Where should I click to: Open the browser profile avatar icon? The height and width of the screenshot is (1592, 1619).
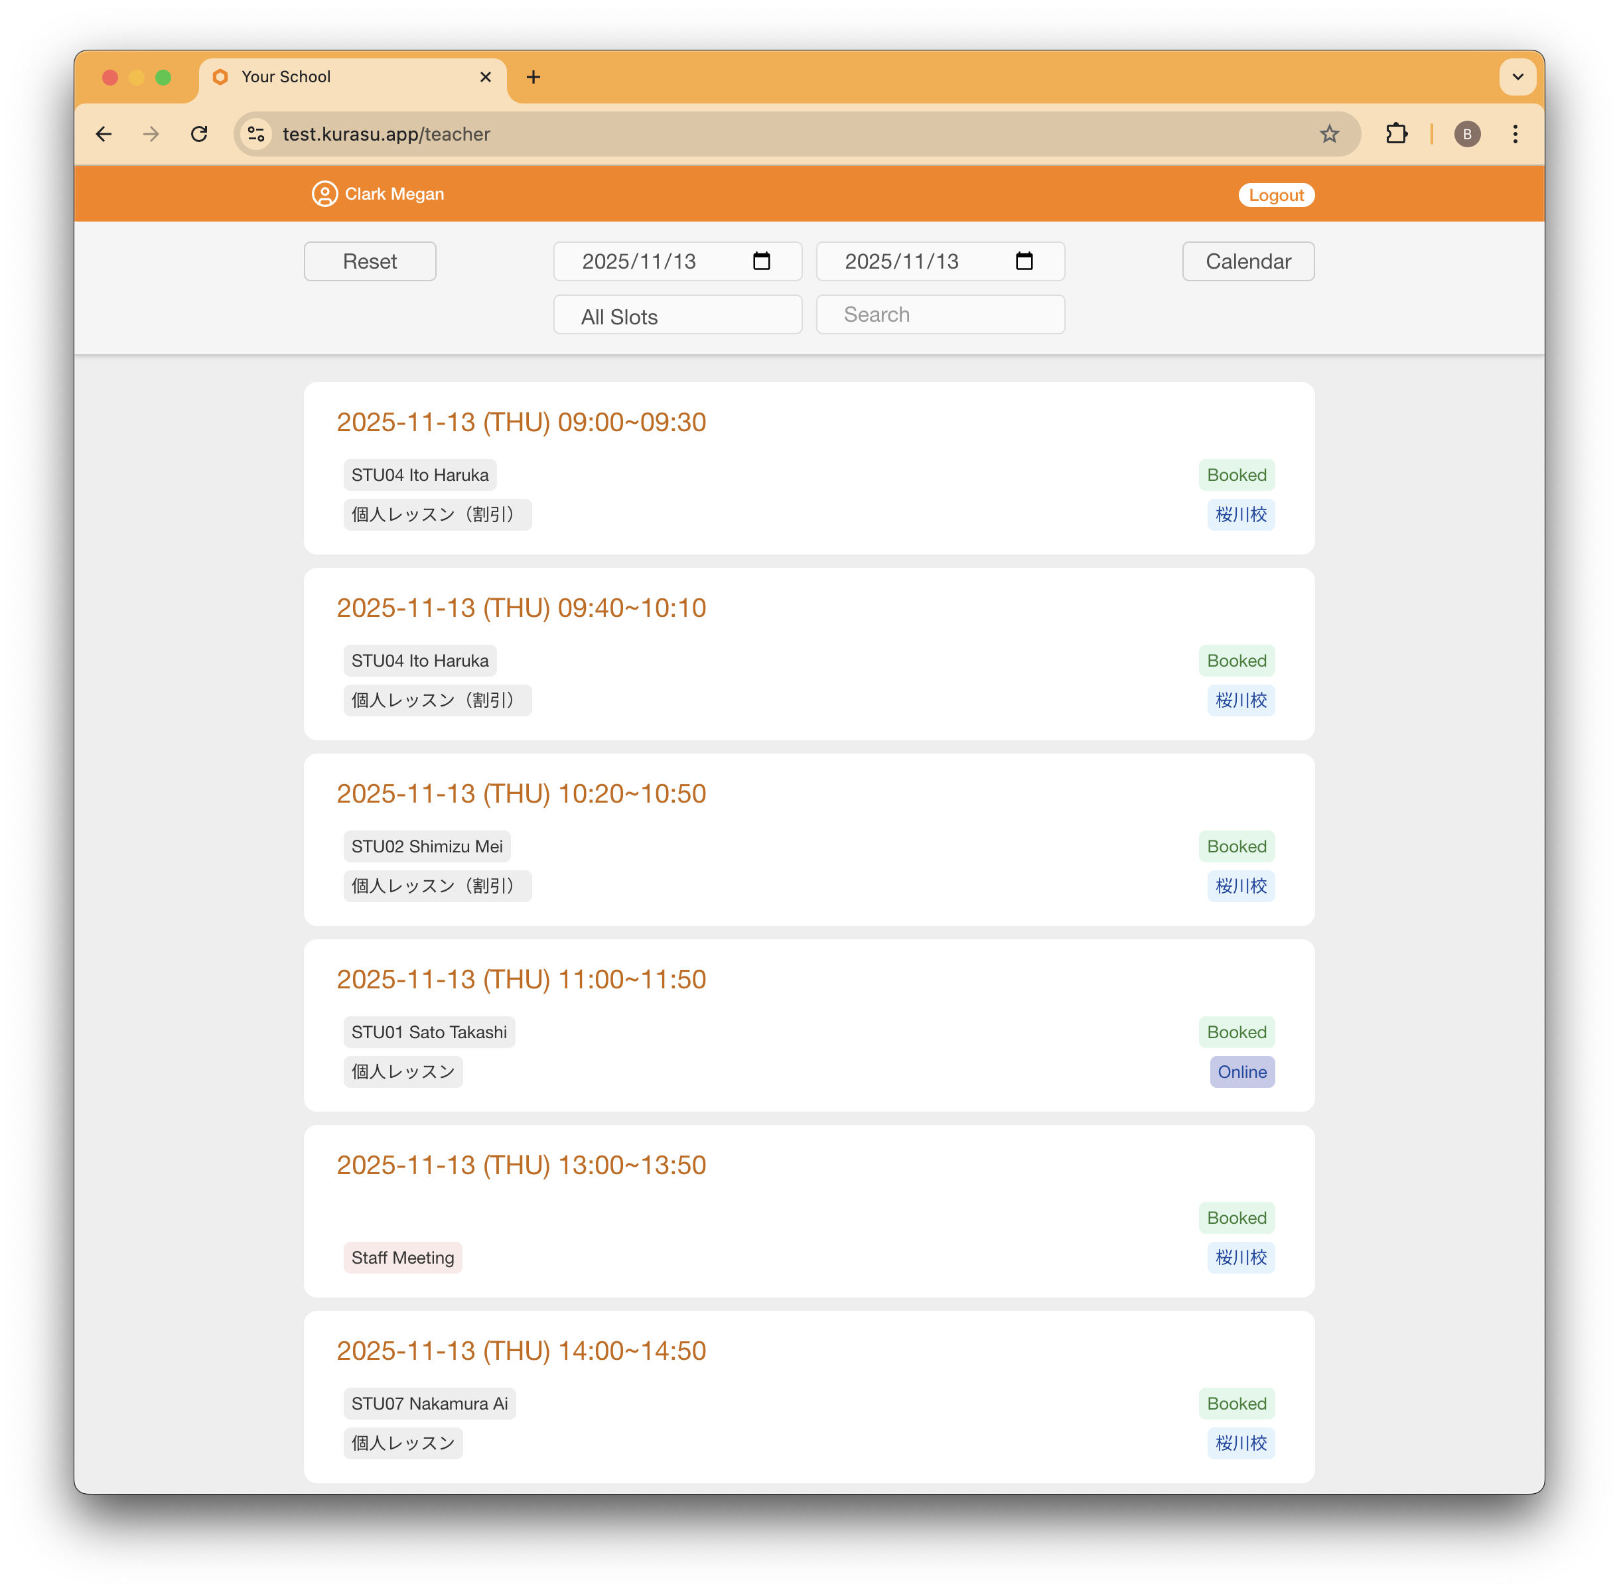click(x=1468, y=134)
